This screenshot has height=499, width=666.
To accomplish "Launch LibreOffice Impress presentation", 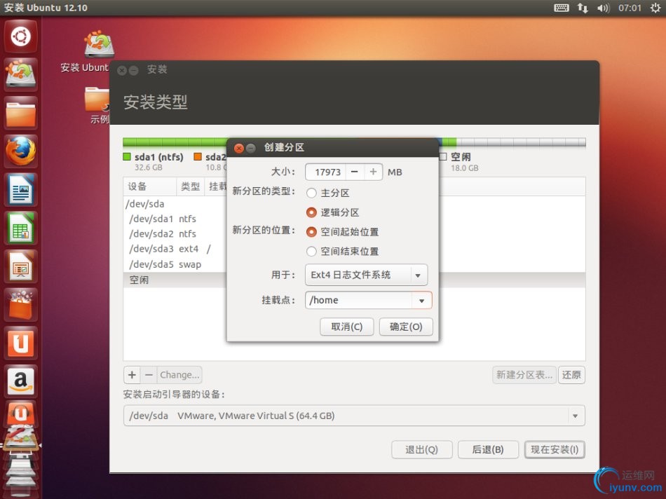I will [21, 266].
